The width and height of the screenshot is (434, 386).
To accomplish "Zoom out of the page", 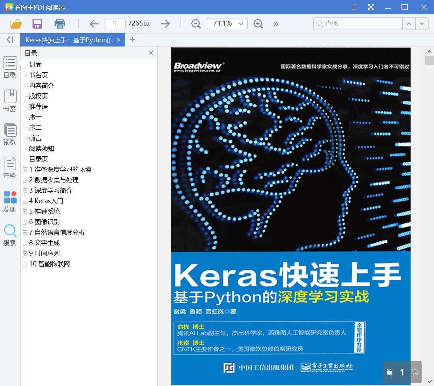I will [x=195, y=24].
